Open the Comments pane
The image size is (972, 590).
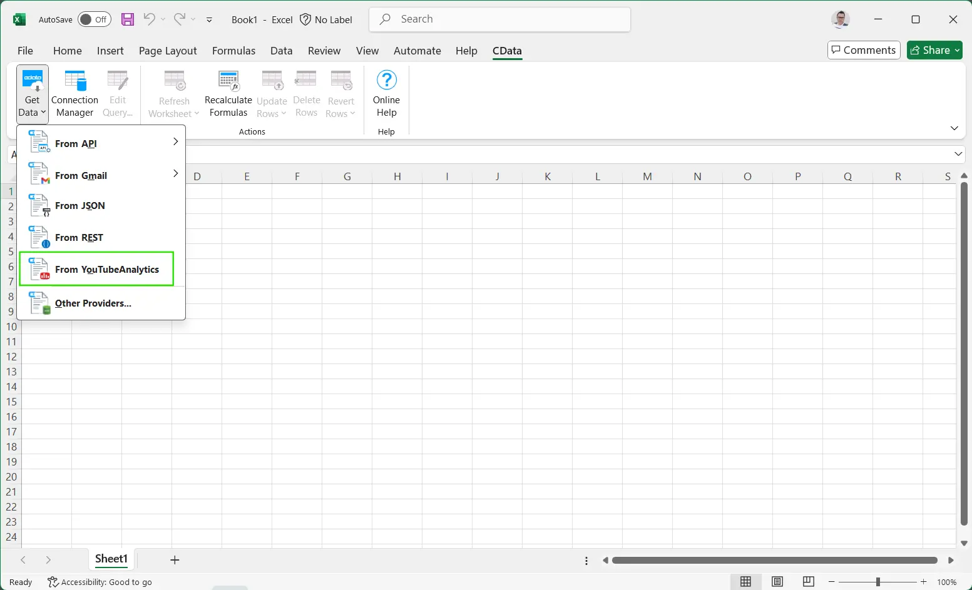863,50
